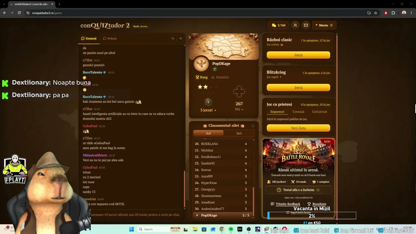Click the browser back button
This screenshot has height=234, width=416.
pos(5,13)
